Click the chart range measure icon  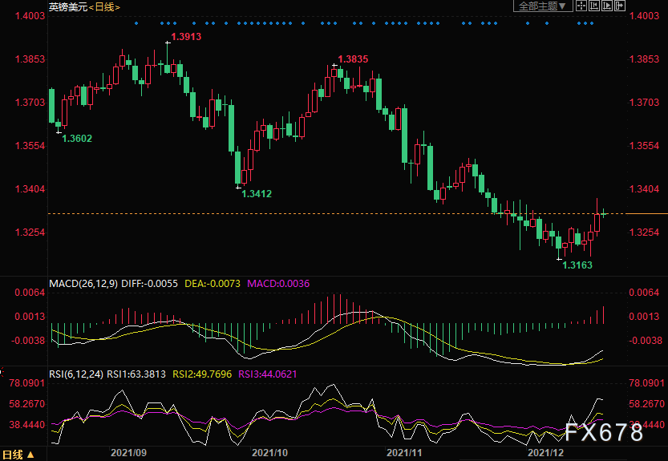594,6
